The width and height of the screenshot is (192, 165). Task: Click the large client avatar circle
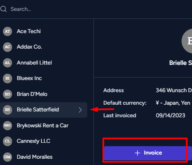(x=187, y=41)
